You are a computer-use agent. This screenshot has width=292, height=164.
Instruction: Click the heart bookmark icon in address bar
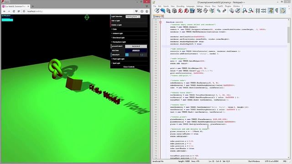click(x=136, y=11)
